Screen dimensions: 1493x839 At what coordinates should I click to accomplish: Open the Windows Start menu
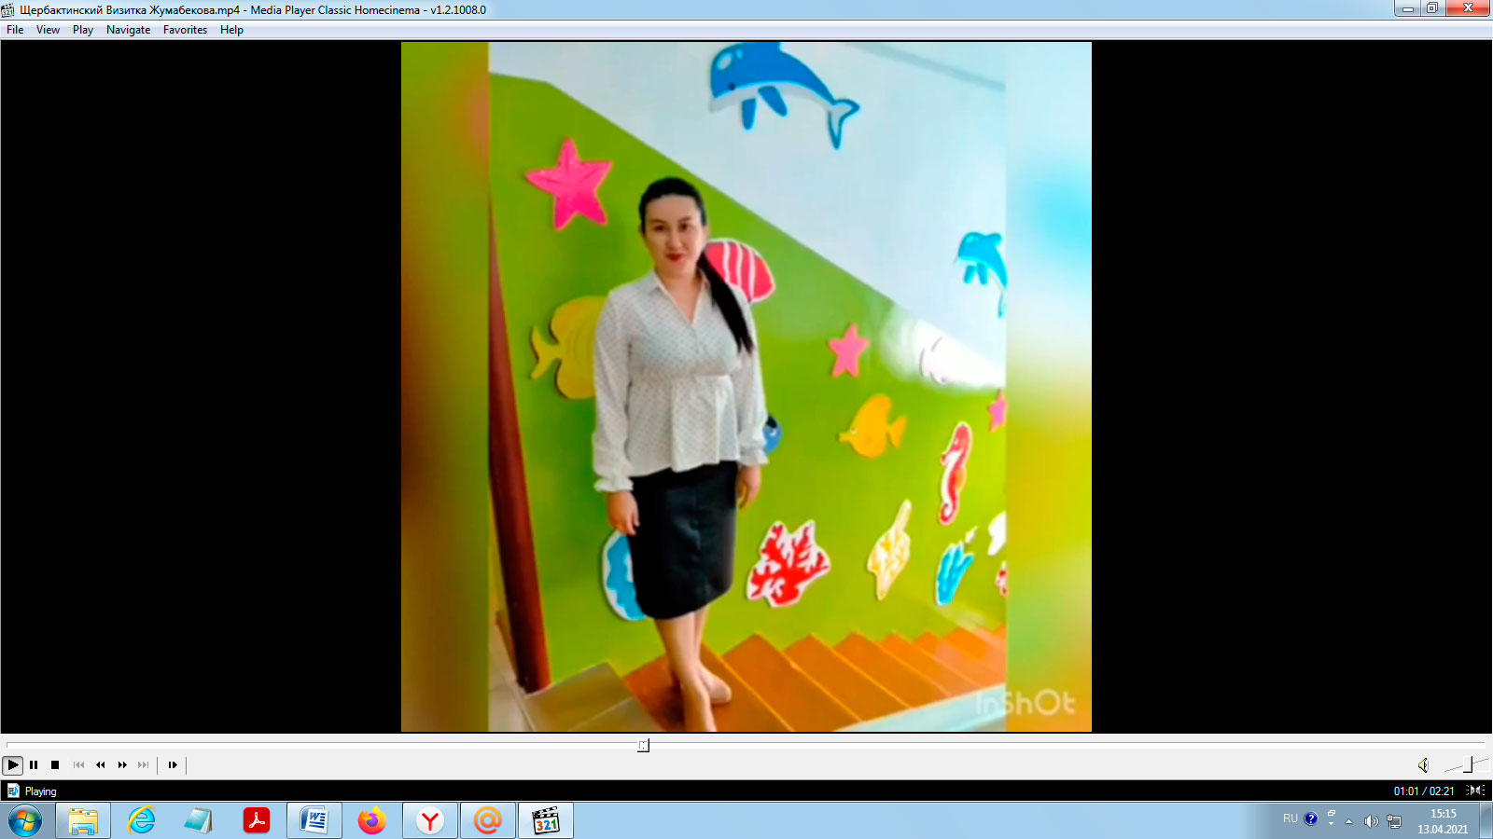[25, 821]
